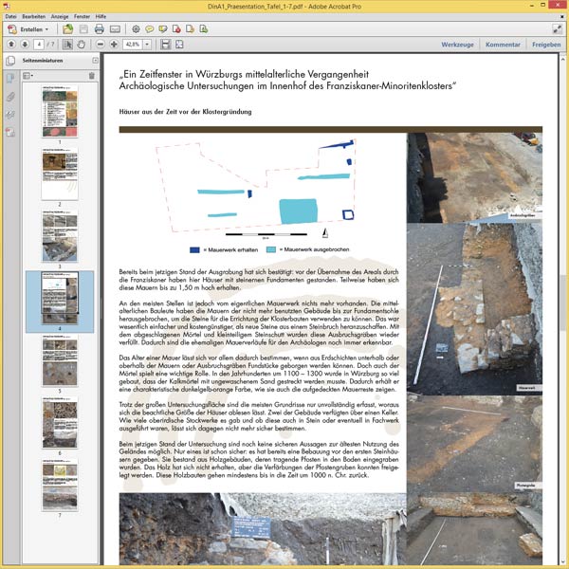Image resolution: width=569 pixels, height=569 pixels.
Task: Click the settings gear toolbar icon
Action: (136, 29)
